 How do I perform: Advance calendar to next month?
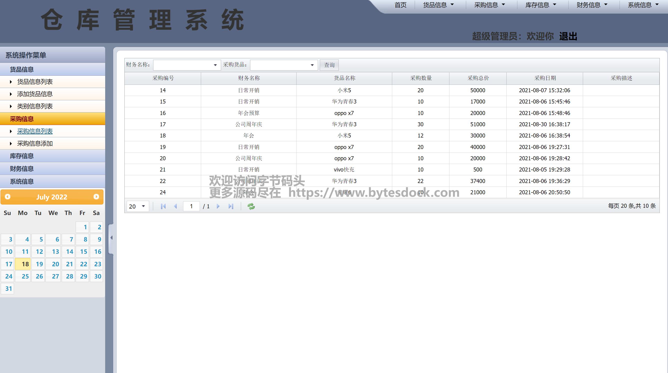coord(96,197)
